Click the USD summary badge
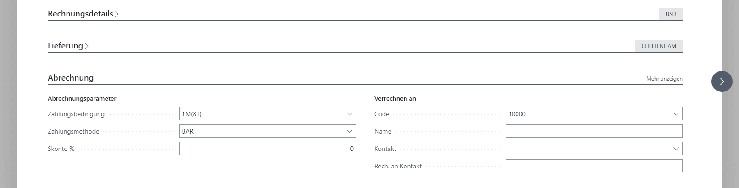The height and width of the screenshot is (188, 739). tap(670, 14)
